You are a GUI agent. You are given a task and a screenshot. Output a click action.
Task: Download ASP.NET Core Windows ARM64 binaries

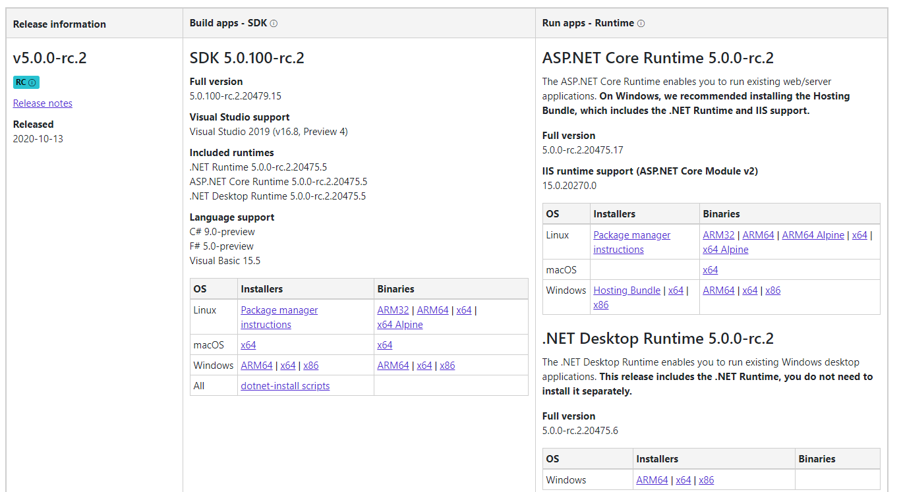tap(718, 290)
